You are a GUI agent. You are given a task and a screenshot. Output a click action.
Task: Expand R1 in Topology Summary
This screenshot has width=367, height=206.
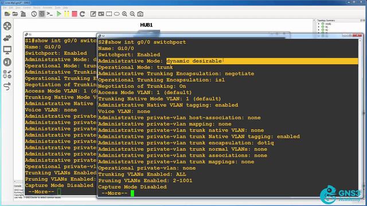[319, 27]
